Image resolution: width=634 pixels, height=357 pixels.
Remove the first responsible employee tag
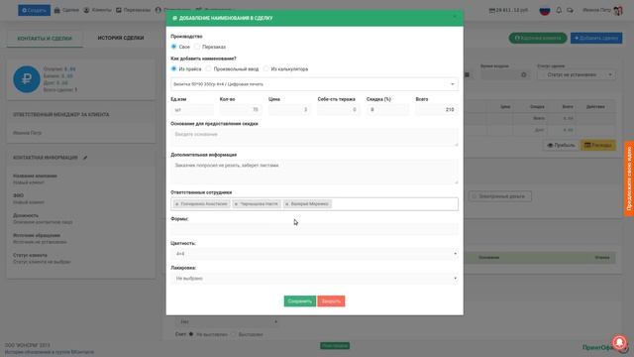[x=176, y=204]
